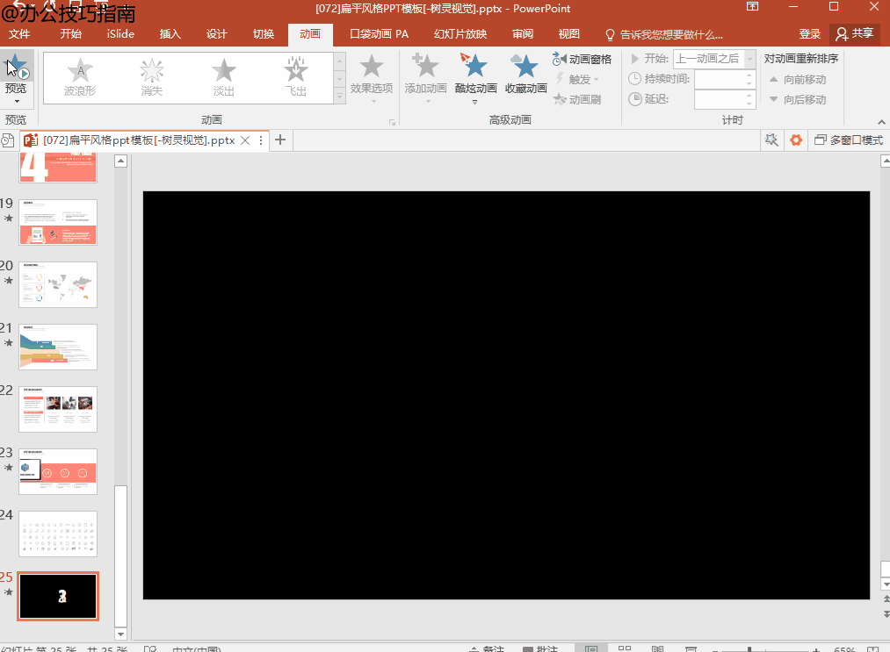Select slide 25 black thumbnail
This screenshot has width=890, height=652.
coord(58,597)
